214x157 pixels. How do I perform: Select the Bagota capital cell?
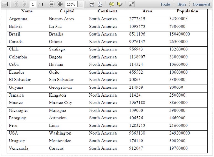point(56,57)
